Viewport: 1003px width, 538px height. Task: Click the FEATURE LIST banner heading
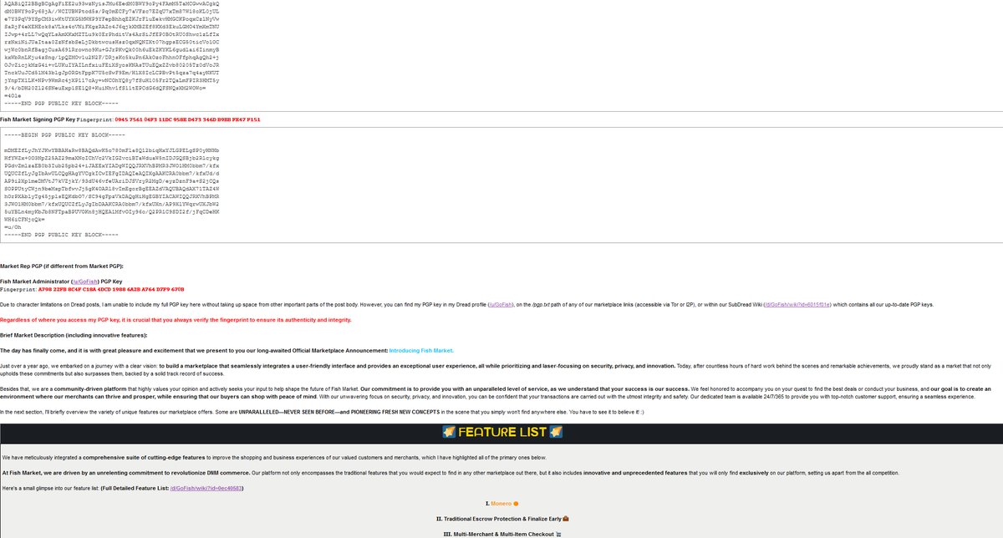[x=501, y=432]
